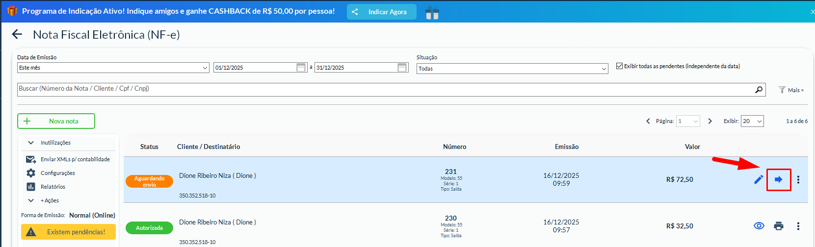This screenshot has width=815, height=247.
Task: Click the search field for note number or client
Action: 383,89
